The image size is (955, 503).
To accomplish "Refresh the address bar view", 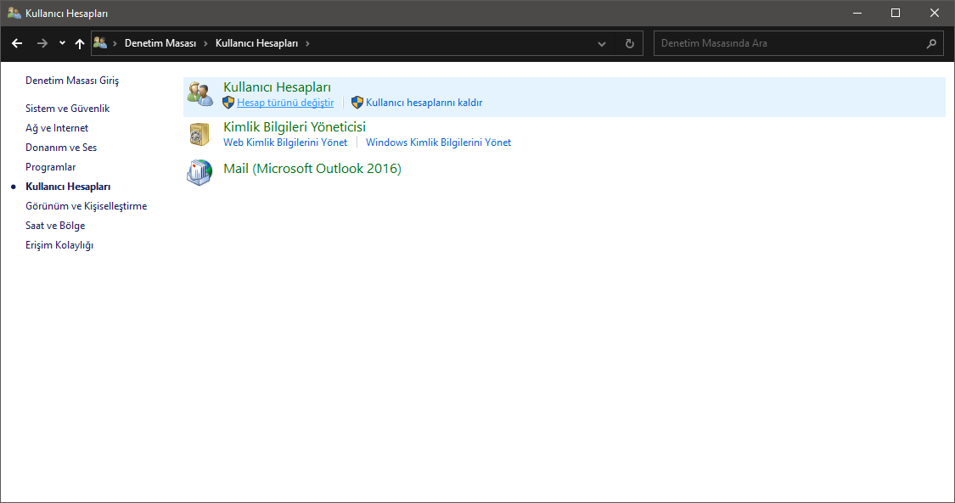I will coord(630,44).
